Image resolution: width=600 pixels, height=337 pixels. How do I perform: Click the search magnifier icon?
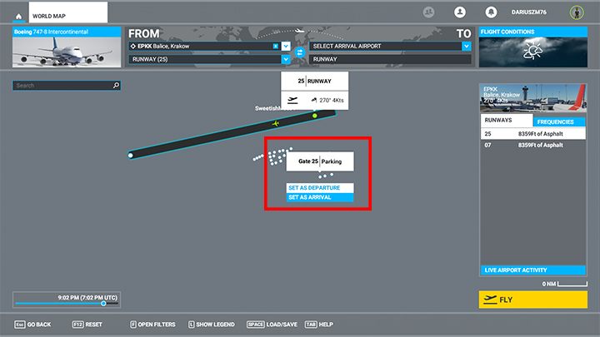click(116, 85)
